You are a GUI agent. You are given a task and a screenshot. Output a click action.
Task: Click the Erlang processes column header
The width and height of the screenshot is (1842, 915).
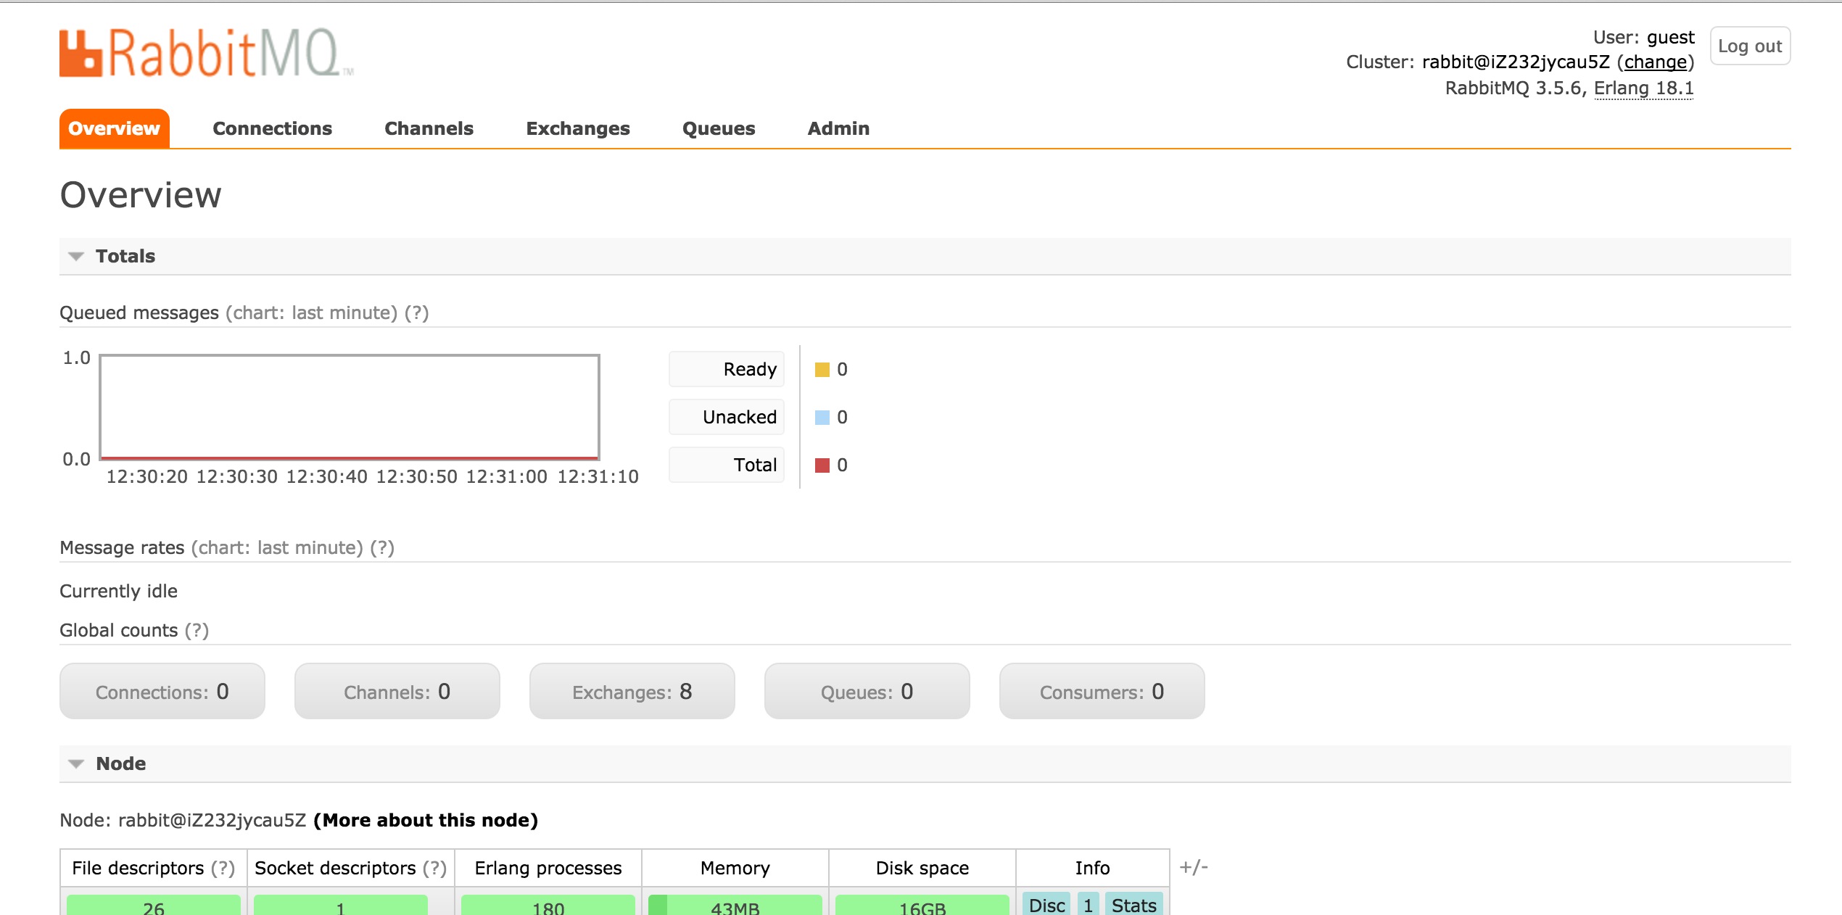tap(548, 869)
